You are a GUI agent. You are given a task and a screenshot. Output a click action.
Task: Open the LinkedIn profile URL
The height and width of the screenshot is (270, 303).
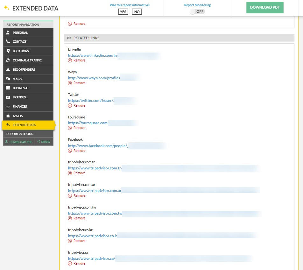point(93,55)
